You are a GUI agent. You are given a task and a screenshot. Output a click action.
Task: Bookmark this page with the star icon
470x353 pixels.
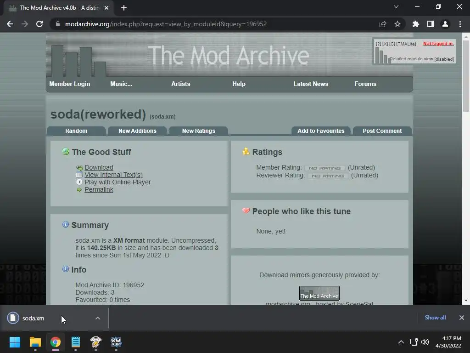pyautogui.click(x=397, y=24)
